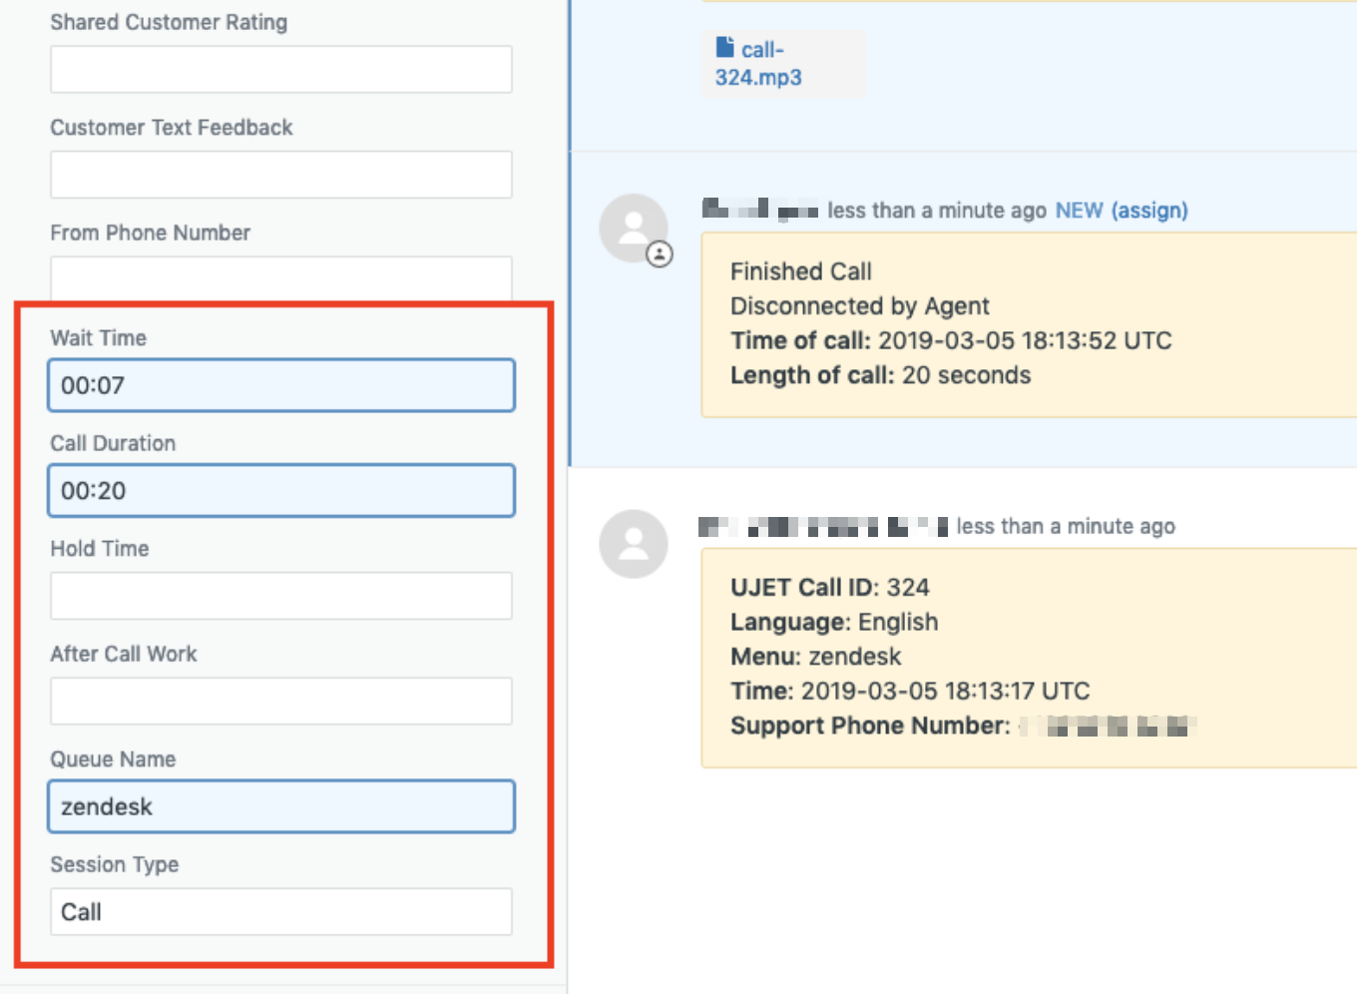Click the Session Type field showing Call
This screenshot has height=994, width=1357.
(280, 911)
